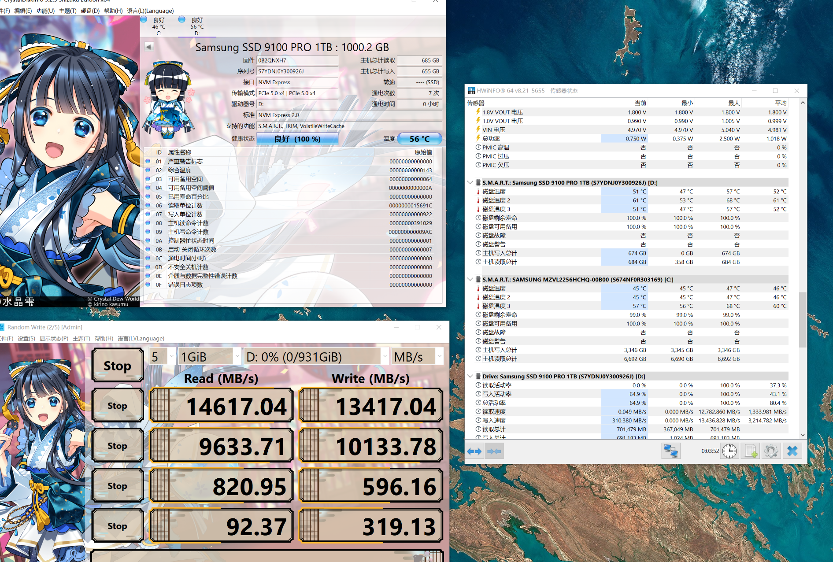Click HWiNFO collapse columns arrows icon
833x562 pixels.
[494, 451]
